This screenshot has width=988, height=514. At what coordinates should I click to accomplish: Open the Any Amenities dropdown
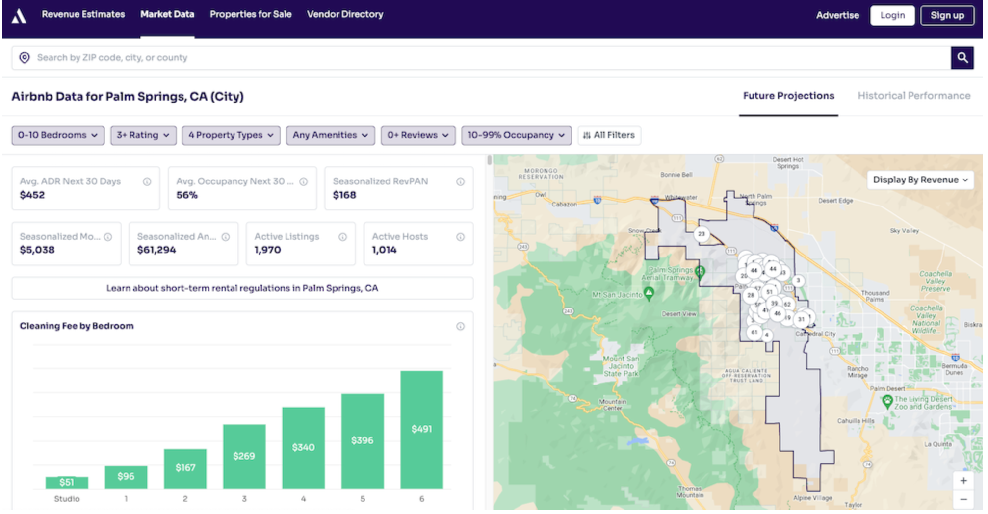coord(330,135)
